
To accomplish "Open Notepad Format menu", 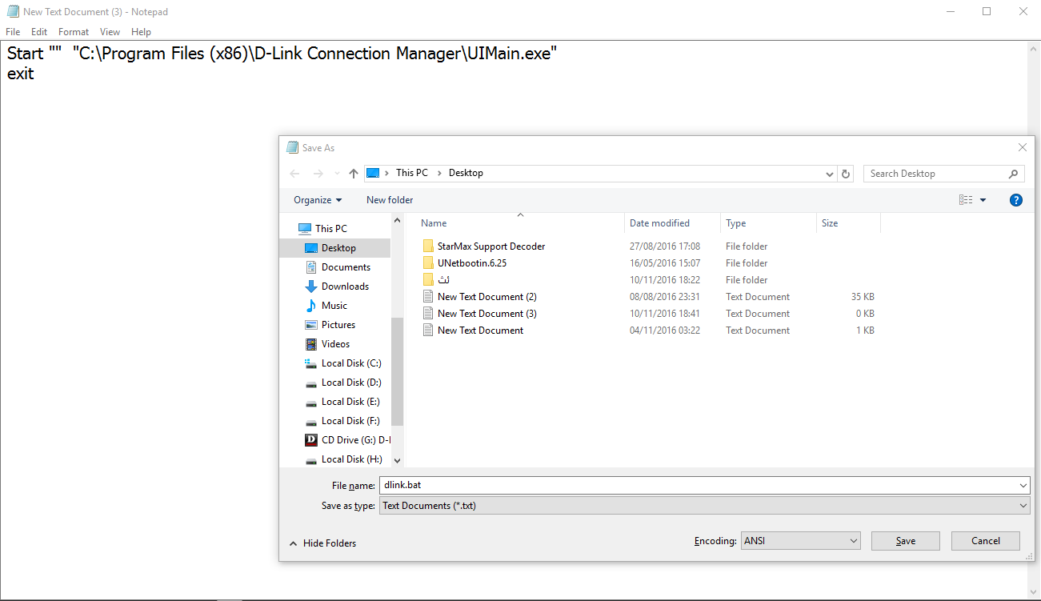I will click(x=74, y=32).
